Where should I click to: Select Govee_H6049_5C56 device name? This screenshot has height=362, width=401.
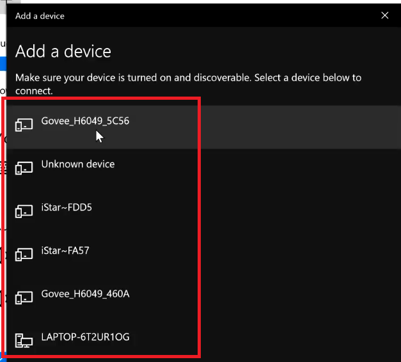point(85,121)
